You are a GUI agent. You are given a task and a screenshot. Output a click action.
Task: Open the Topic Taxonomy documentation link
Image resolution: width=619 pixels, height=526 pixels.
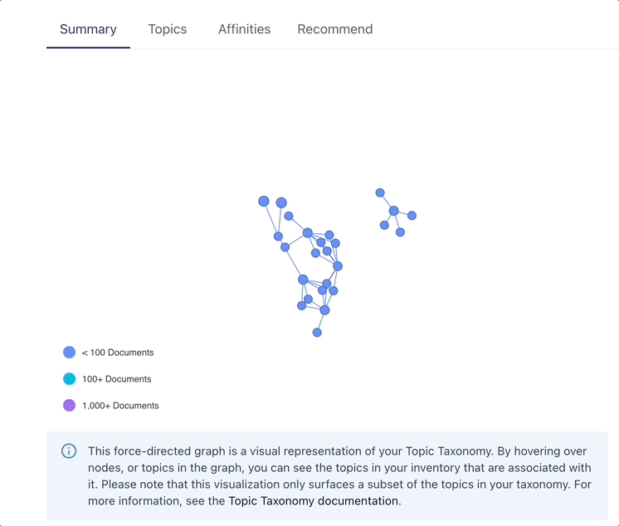[x=313, y=501]
